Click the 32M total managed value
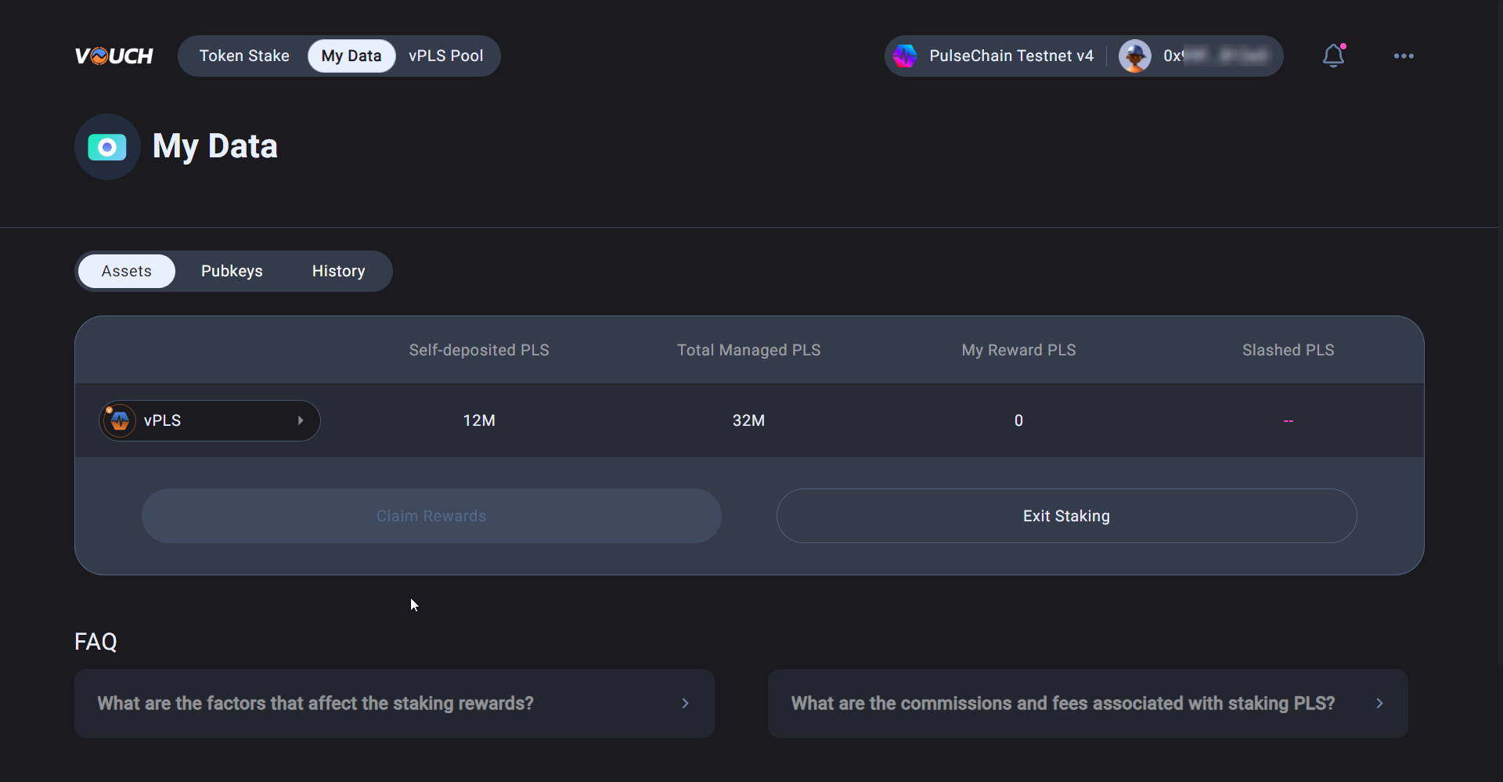 [749, 420]
